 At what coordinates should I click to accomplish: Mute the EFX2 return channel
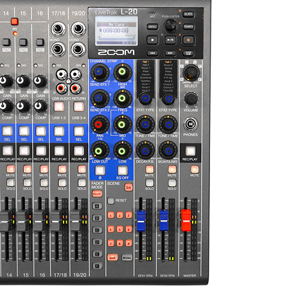(x=172, y=169)
